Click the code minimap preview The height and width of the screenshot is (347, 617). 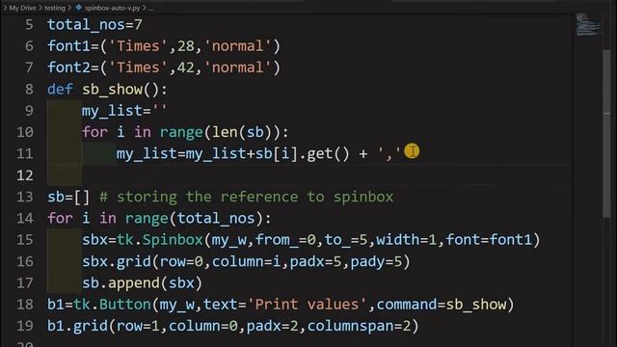588,24
